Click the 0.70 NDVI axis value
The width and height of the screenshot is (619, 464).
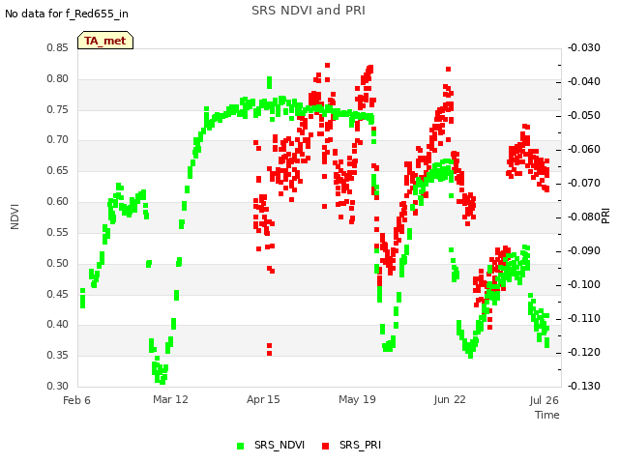pos(58,140)
